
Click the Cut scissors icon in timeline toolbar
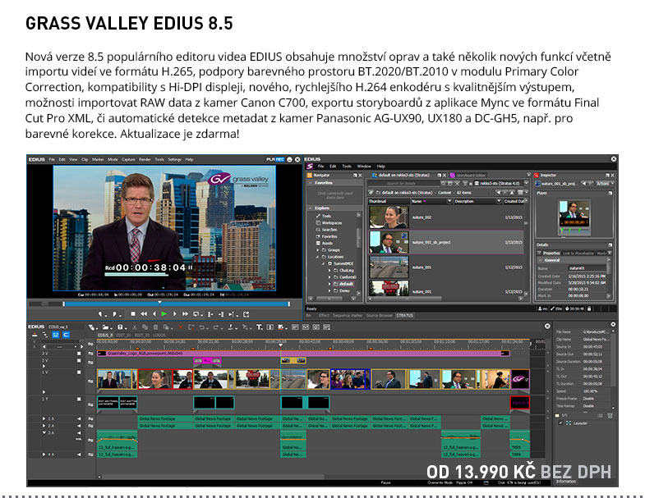click(135, 327)
